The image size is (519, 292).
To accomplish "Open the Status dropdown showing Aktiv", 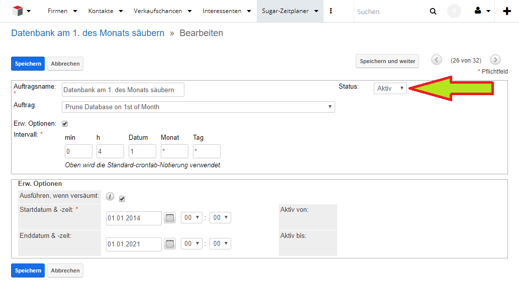I will [390, 88].
